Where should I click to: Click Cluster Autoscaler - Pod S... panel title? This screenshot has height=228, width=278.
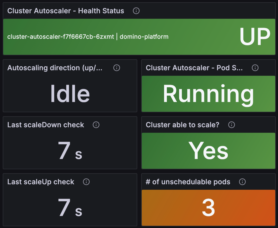pos(194,68)
